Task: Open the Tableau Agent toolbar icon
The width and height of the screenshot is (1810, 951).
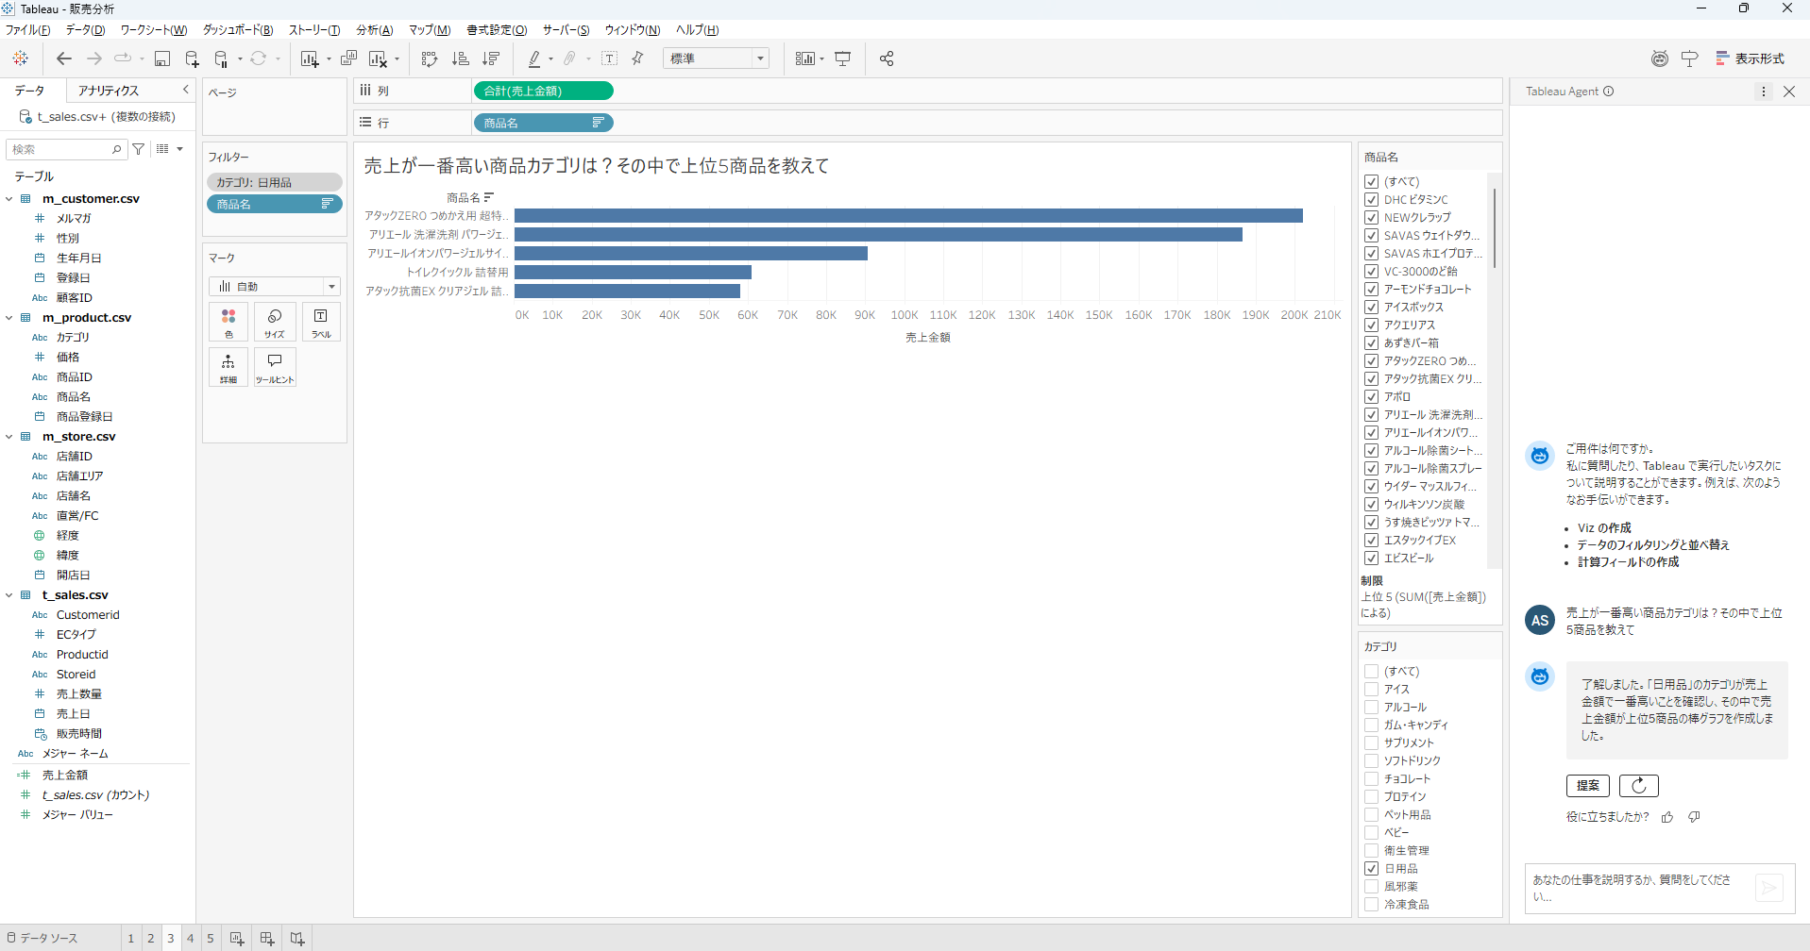Action: coord(1660,58)
